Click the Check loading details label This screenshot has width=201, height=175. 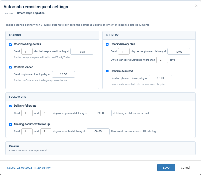point(27,44)
